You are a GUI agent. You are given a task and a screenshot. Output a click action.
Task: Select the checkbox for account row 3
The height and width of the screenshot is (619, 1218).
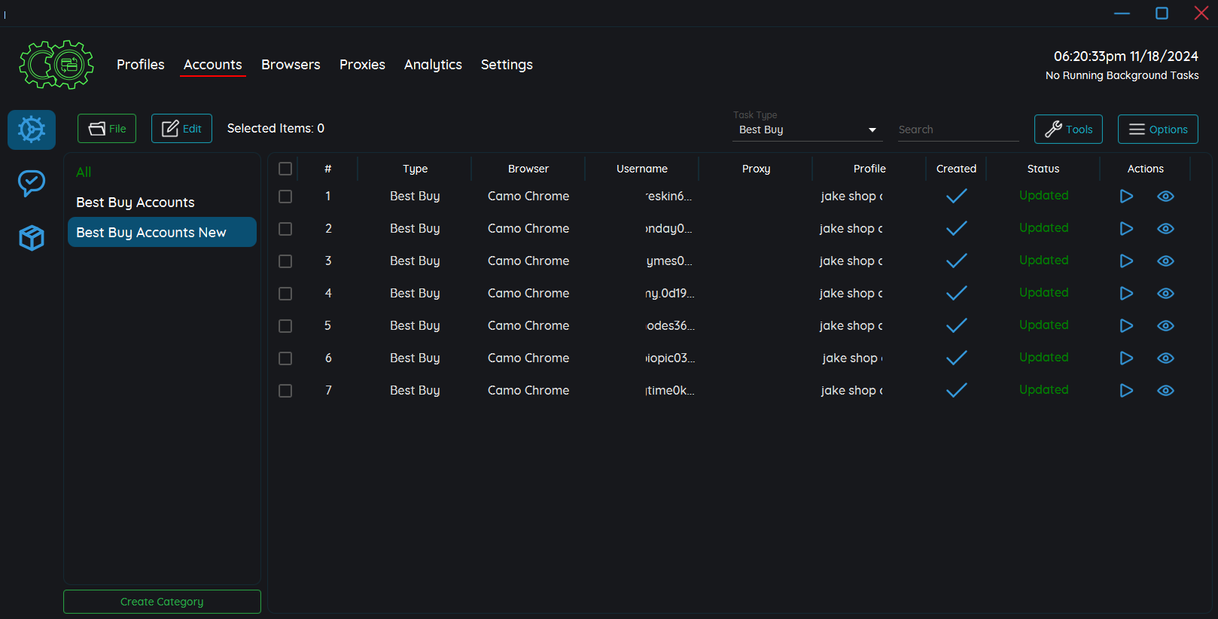(285, 261)
